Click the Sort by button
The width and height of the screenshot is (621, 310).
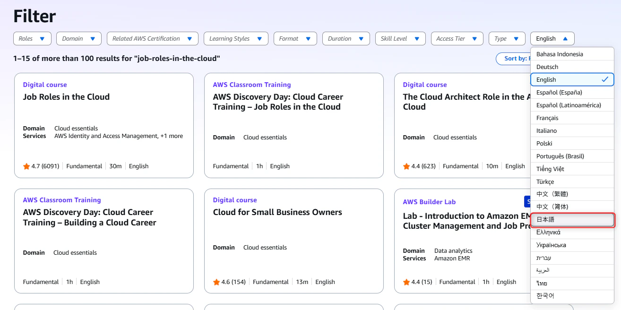tap(513, 59)
